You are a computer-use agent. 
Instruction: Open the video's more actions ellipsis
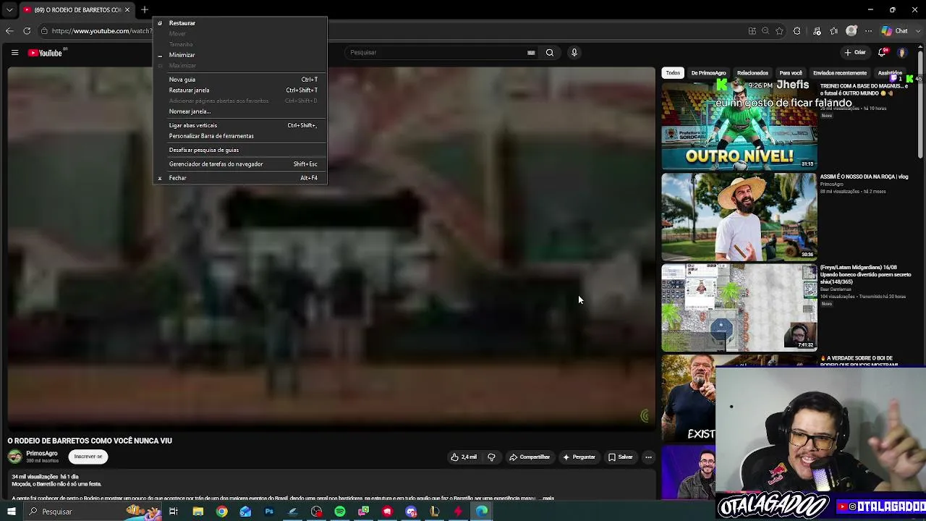click(649, 457)
